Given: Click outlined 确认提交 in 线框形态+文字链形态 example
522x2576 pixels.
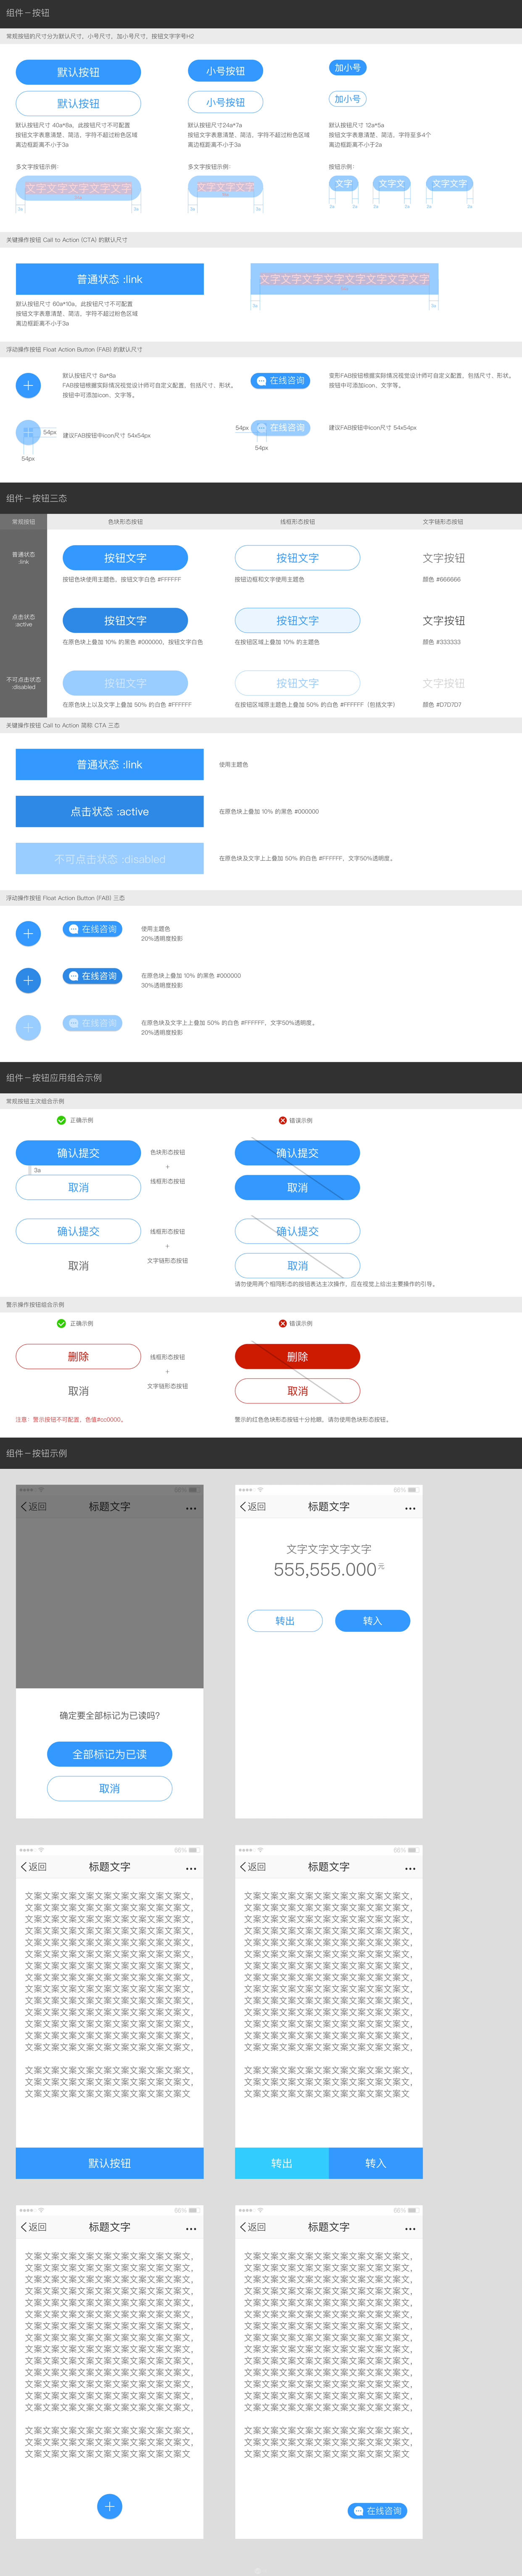Looking at the screenshot, I should point(78,1231).
